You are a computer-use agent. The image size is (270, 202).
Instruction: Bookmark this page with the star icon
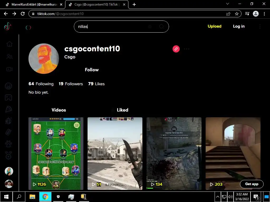[237, 14]
